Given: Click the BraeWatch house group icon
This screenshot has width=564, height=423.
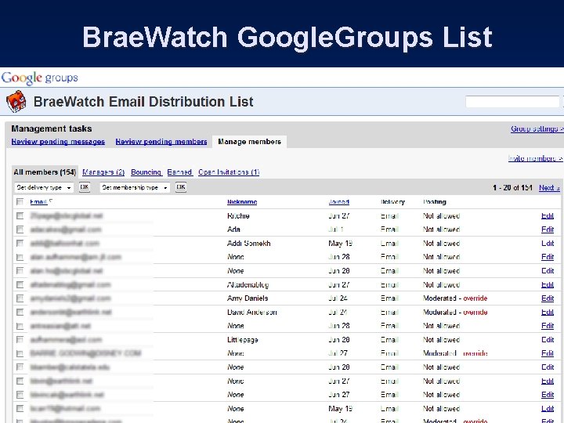Looking at the screenshot, I should pos(16,101).
